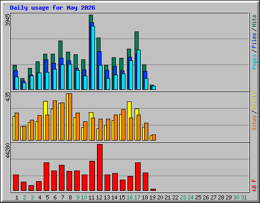
Task: Click day label 26 on the x-axis
Action: (206, 197)
